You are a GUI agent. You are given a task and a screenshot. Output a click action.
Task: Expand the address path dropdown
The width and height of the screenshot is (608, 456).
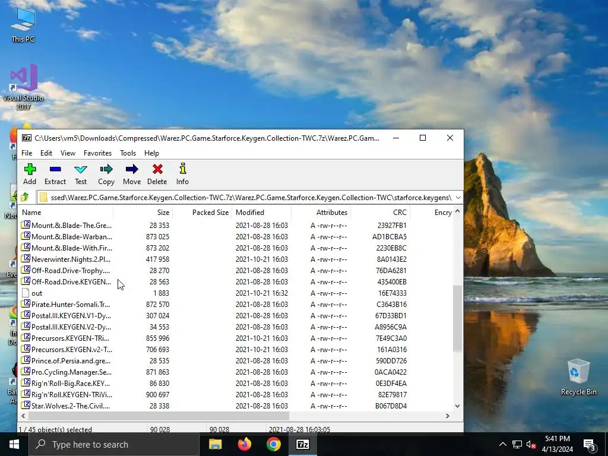pyautogui.click(x=458, y=198)
